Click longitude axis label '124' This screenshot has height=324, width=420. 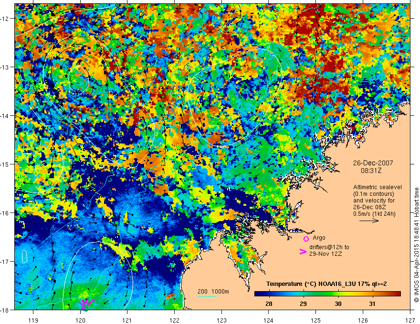click(x=268, y=320)
